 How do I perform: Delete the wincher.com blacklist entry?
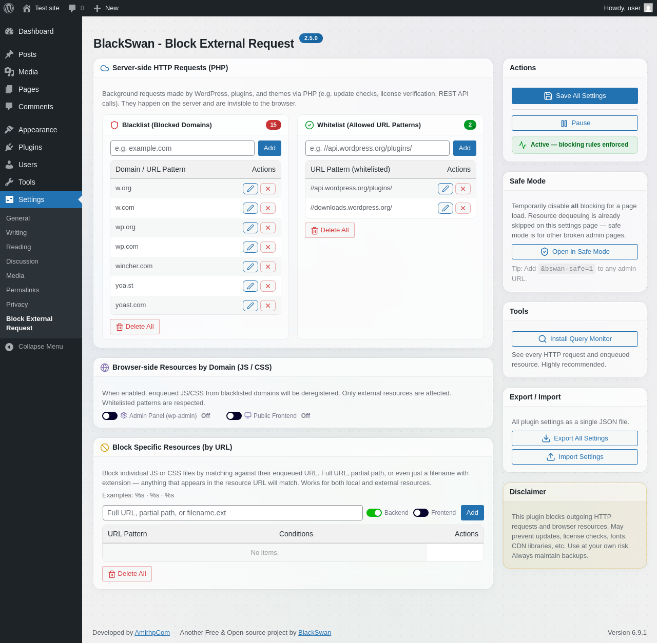(x=268, y=267)
